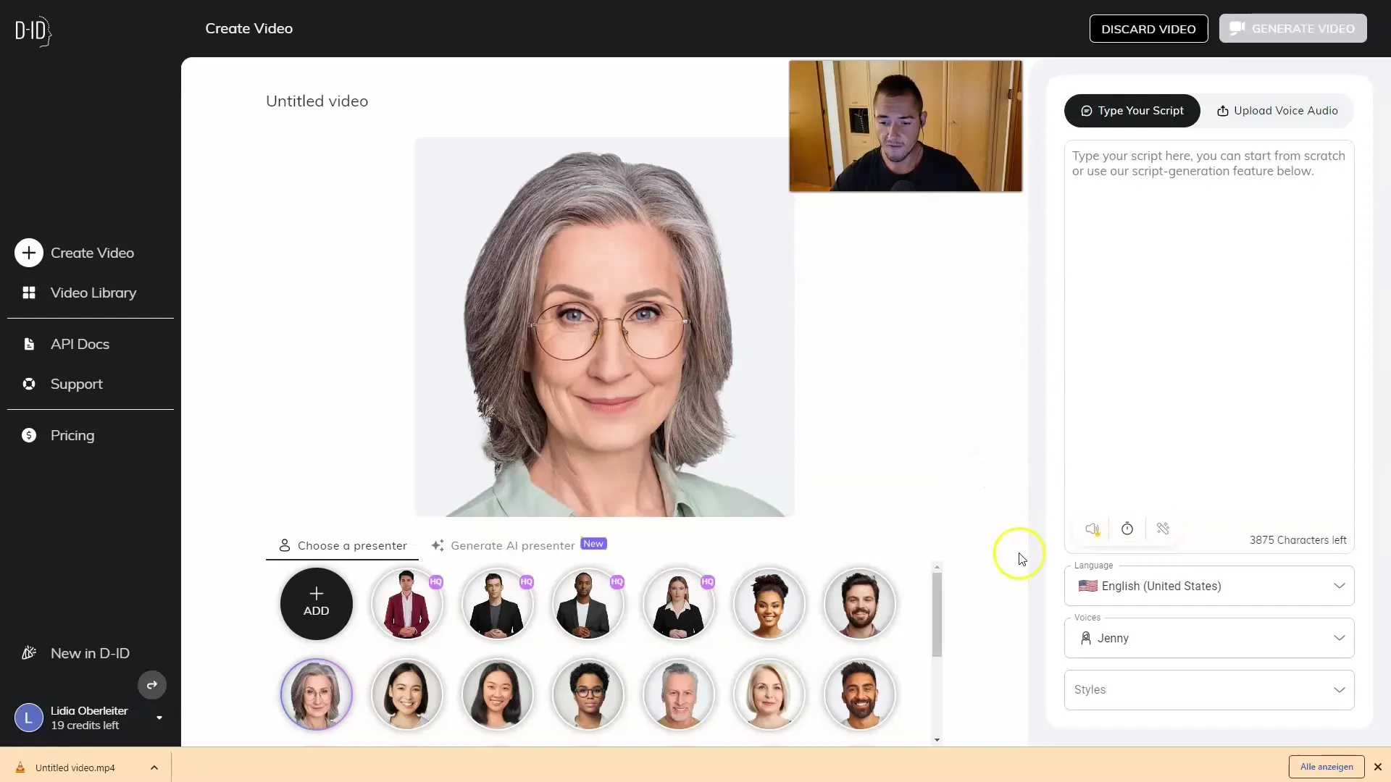1391x782 pixels.
Task: Click the webcam overlay video
Action: pyautogui.click(x=906, y=126)
